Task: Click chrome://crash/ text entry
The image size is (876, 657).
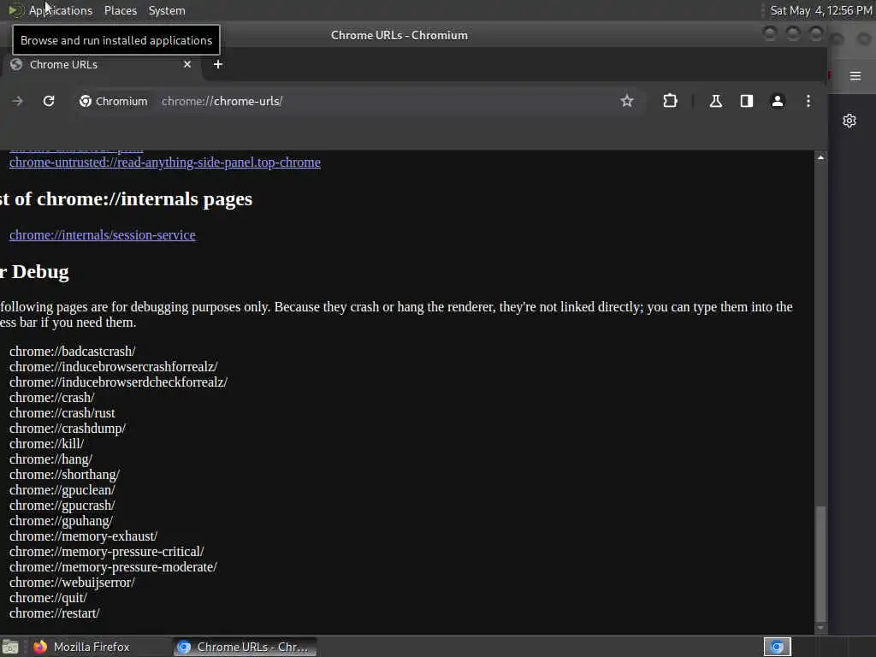Action: coord(52,398)
